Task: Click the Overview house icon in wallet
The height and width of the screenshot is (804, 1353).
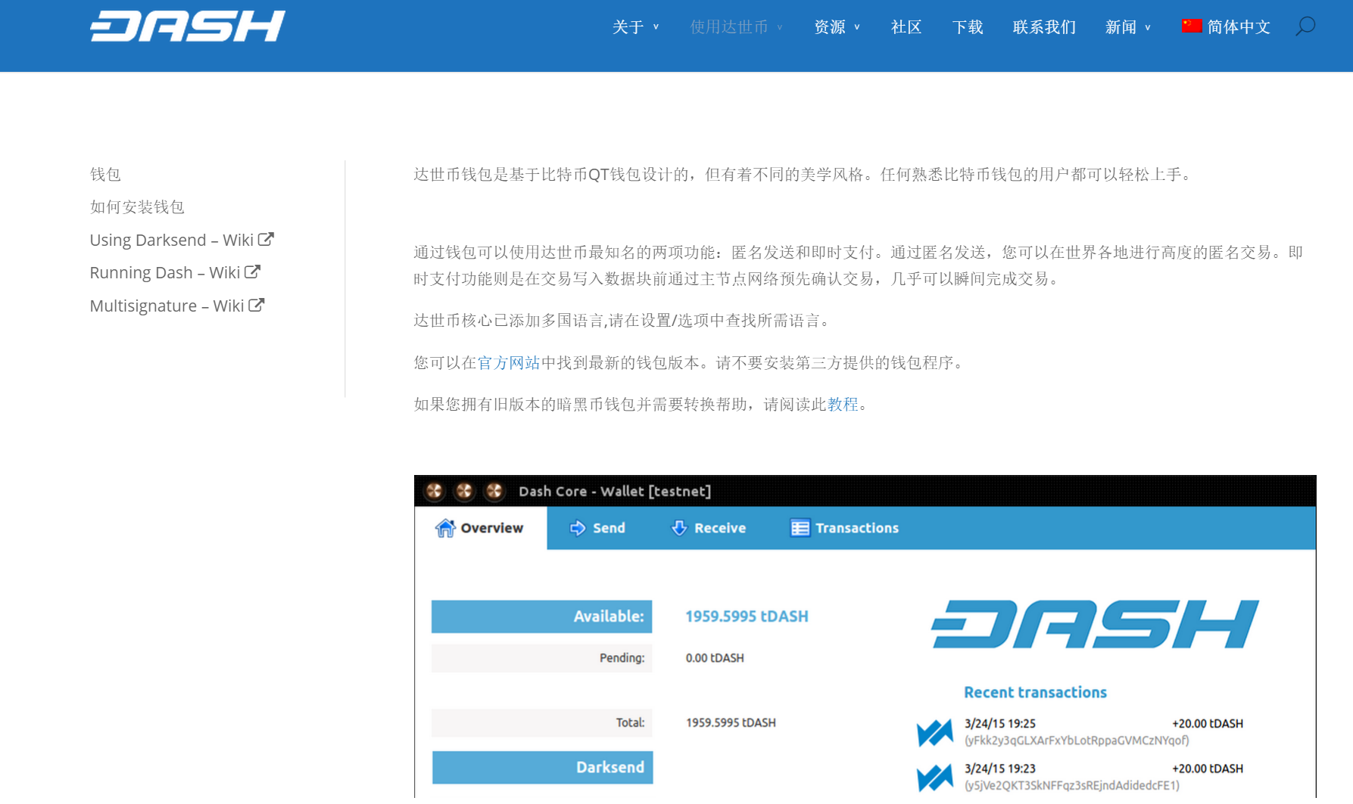Action: pos(445,528)
